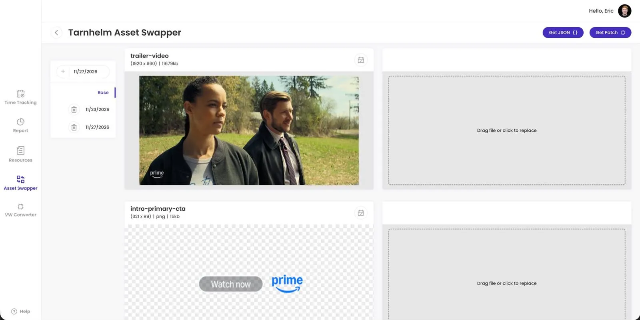This screenshot has width=640, height=320.
Task: Select the 11/27/2026 version in the list
Action: coord(97,127)
